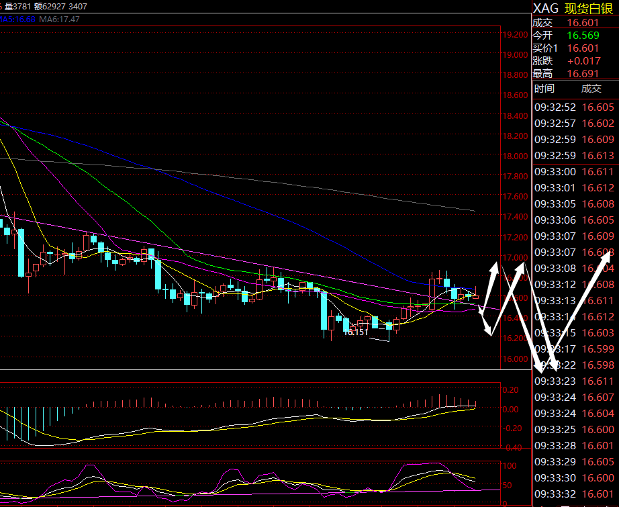The width and height of the screenshot is (619, 507).
Task: Click price '16.607' in the tick list
Action: 598,398
